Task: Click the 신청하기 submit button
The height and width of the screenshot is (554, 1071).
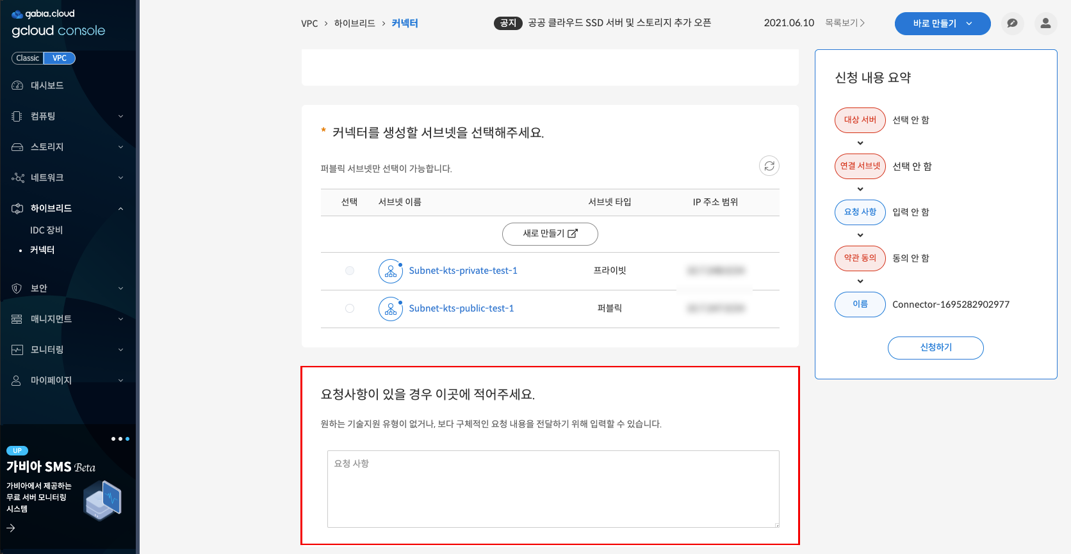Action: 935,347
